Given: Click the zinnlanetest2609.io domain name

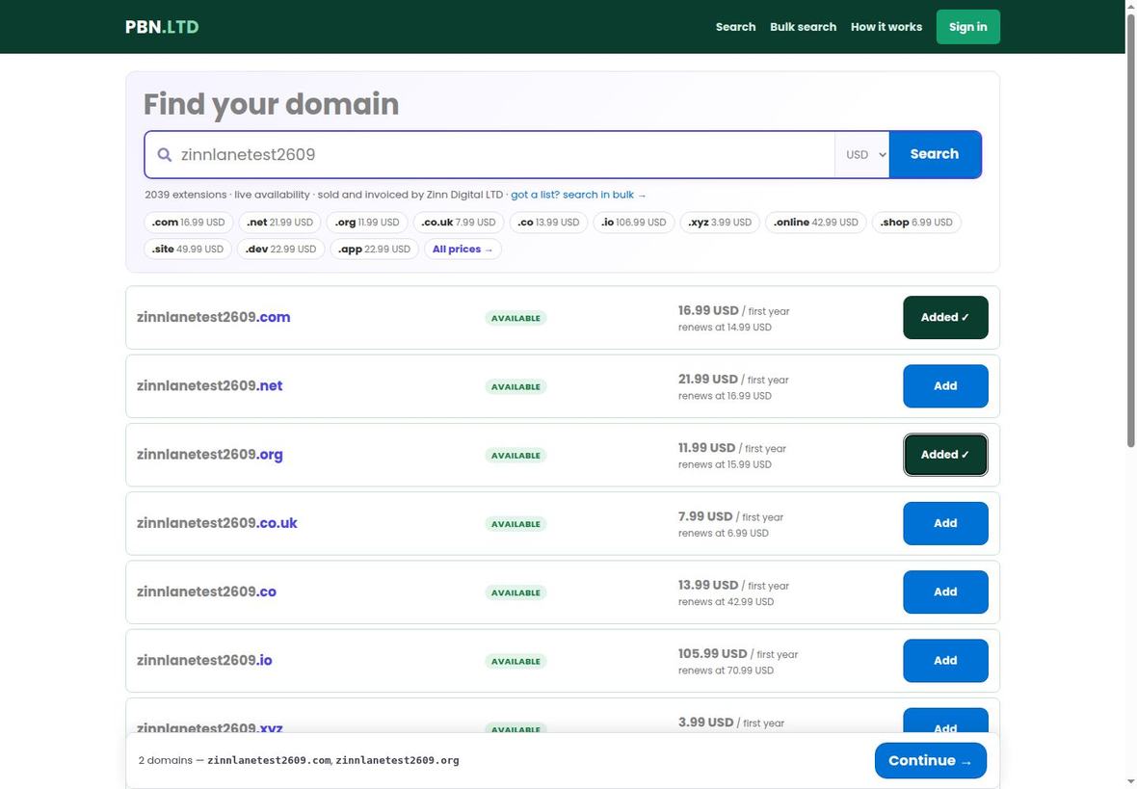Looking at the screenshot, I should click(x=204, y=661).
